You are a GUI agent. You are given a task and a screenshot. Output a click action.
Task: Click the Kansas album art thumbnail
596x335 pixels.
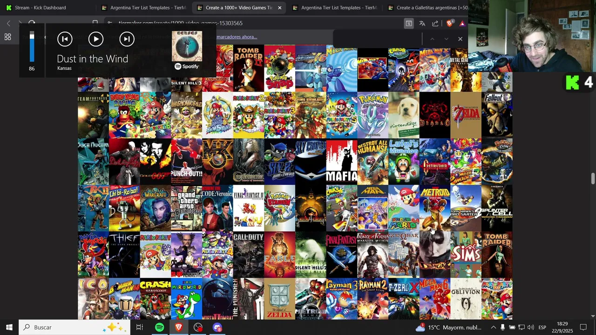(x=187, y=46)
